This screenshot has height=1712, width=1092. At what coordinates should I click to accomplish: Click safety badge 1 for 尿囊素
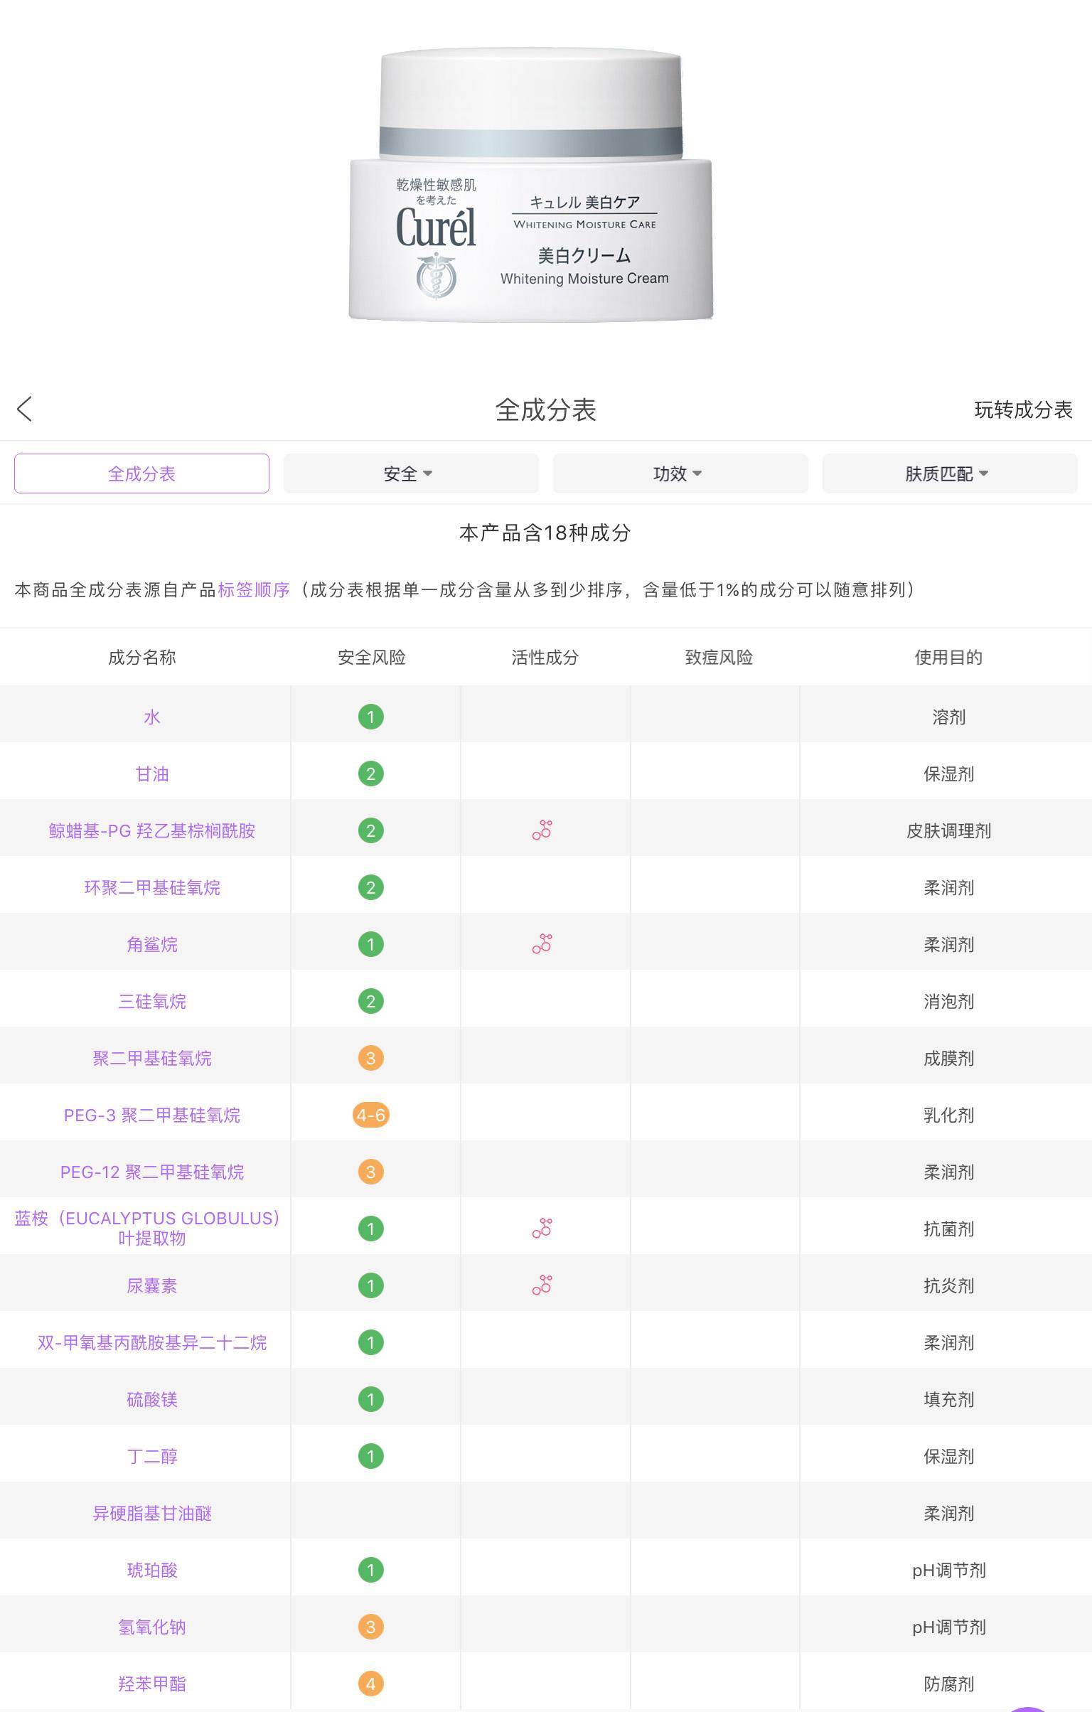[371, 1285]
